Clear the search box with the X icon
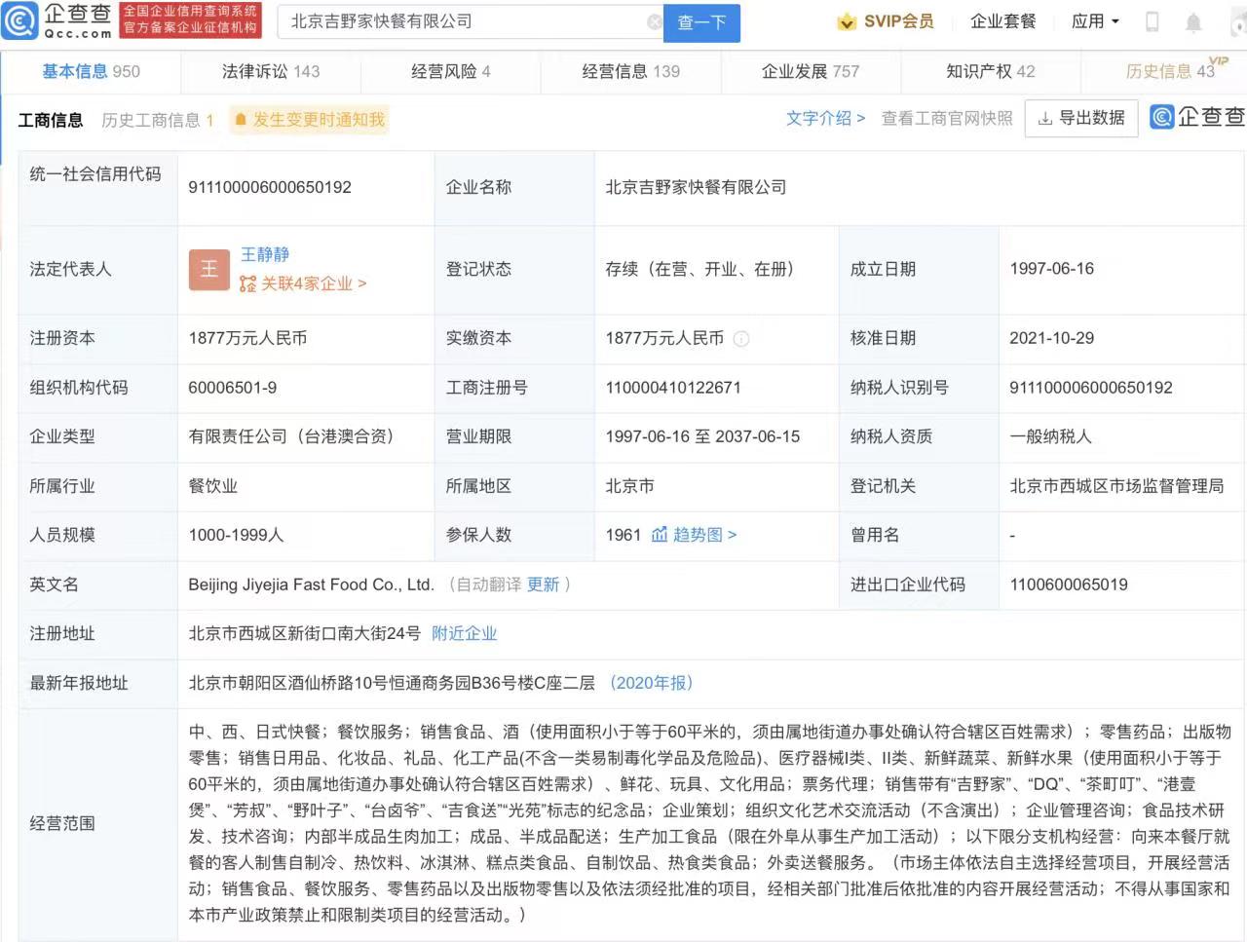 [655, 21]
